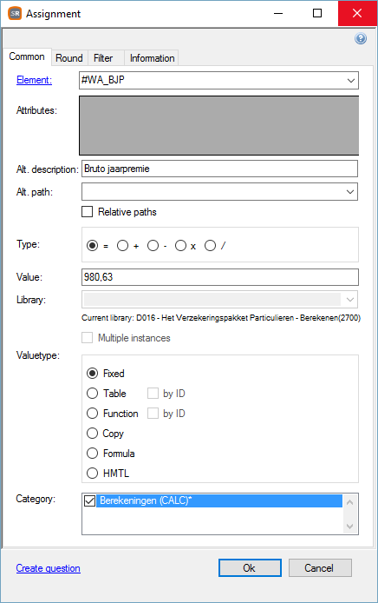Expand the Element #WA_BJP dropdown
378x603 pixels.
pyautogui.click(x=350, y=81)
